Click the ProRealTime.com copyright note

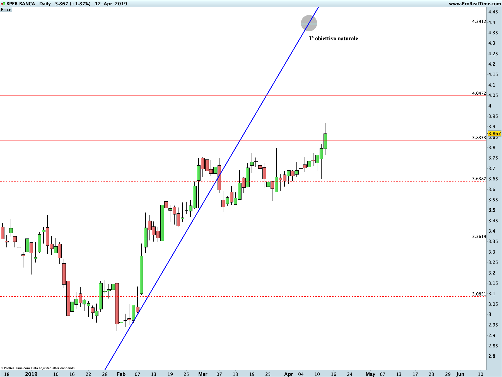click(38, 368)
